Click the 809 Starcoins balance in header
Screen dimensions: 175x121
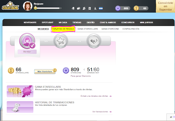(x=126, y=8)
